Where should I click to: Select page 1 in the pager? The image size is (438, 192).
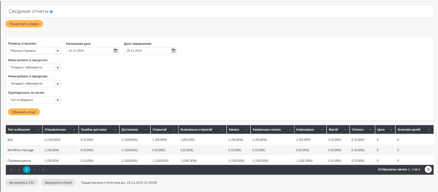coord(26,170)
